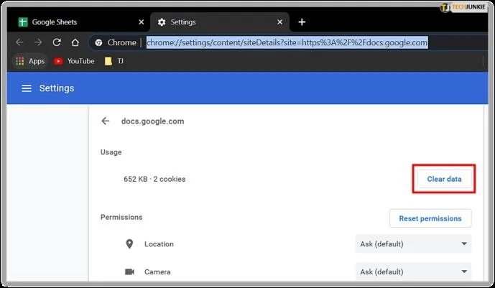Open Apps grid in bookmarks bar
The image size is (495, 288).
[29, 61]
